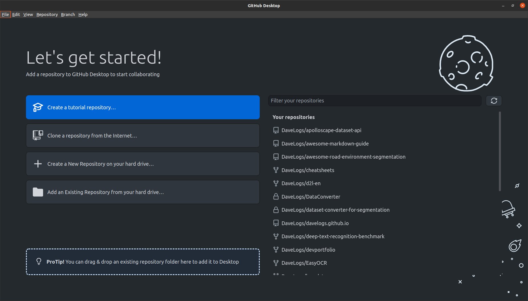Image resolution: width=528 pixels, height=301 pixels.
Task: Clone a repository from the Internet
Action: pyautogui.click(x=143, y=136)
